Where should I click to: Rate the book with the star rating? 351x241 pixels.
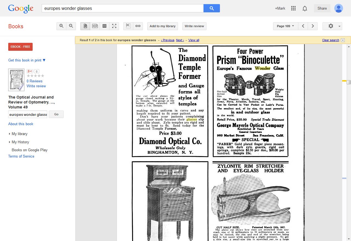[x=35, y=76]
